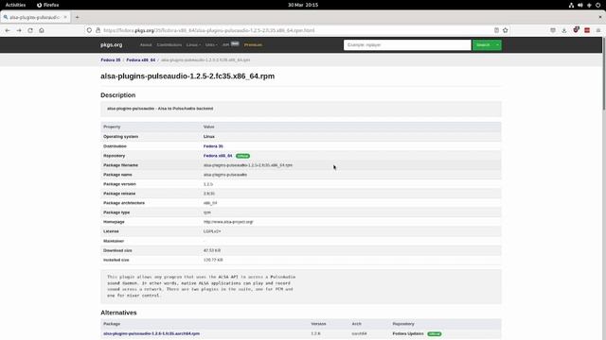Click the Alternatives section heading

[x=118, y=313]
